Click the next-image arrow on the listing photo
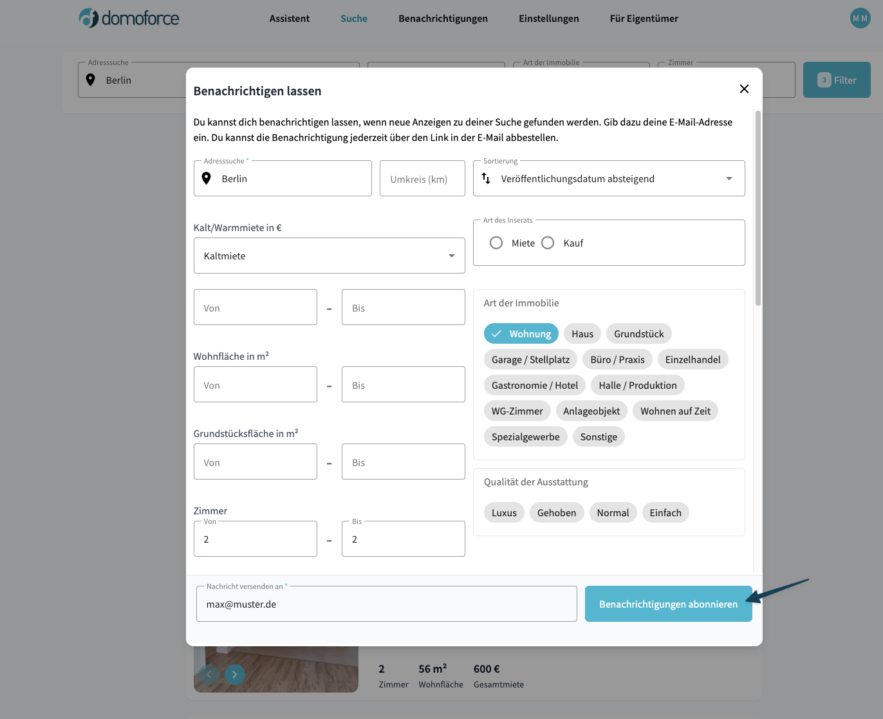Viewport: 883px width, 719px height. click(234, 674)
